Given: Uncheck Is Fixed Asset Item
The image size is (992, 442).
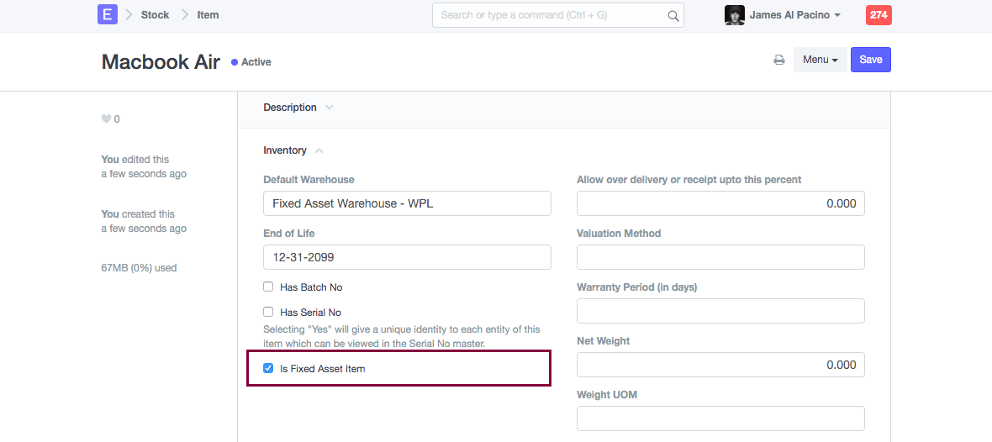Looking at the screenshot, I should 268,368.
